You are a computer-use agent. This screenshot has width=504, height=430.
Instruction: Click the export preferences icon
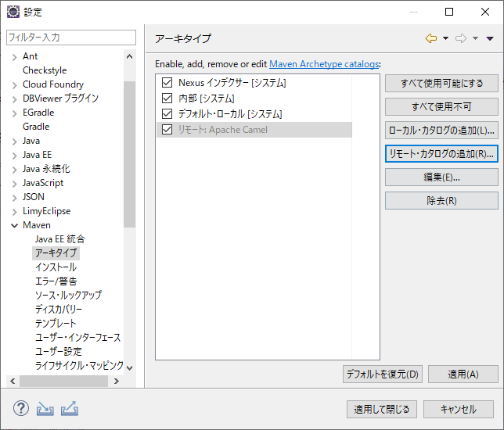tap(70, 409)
